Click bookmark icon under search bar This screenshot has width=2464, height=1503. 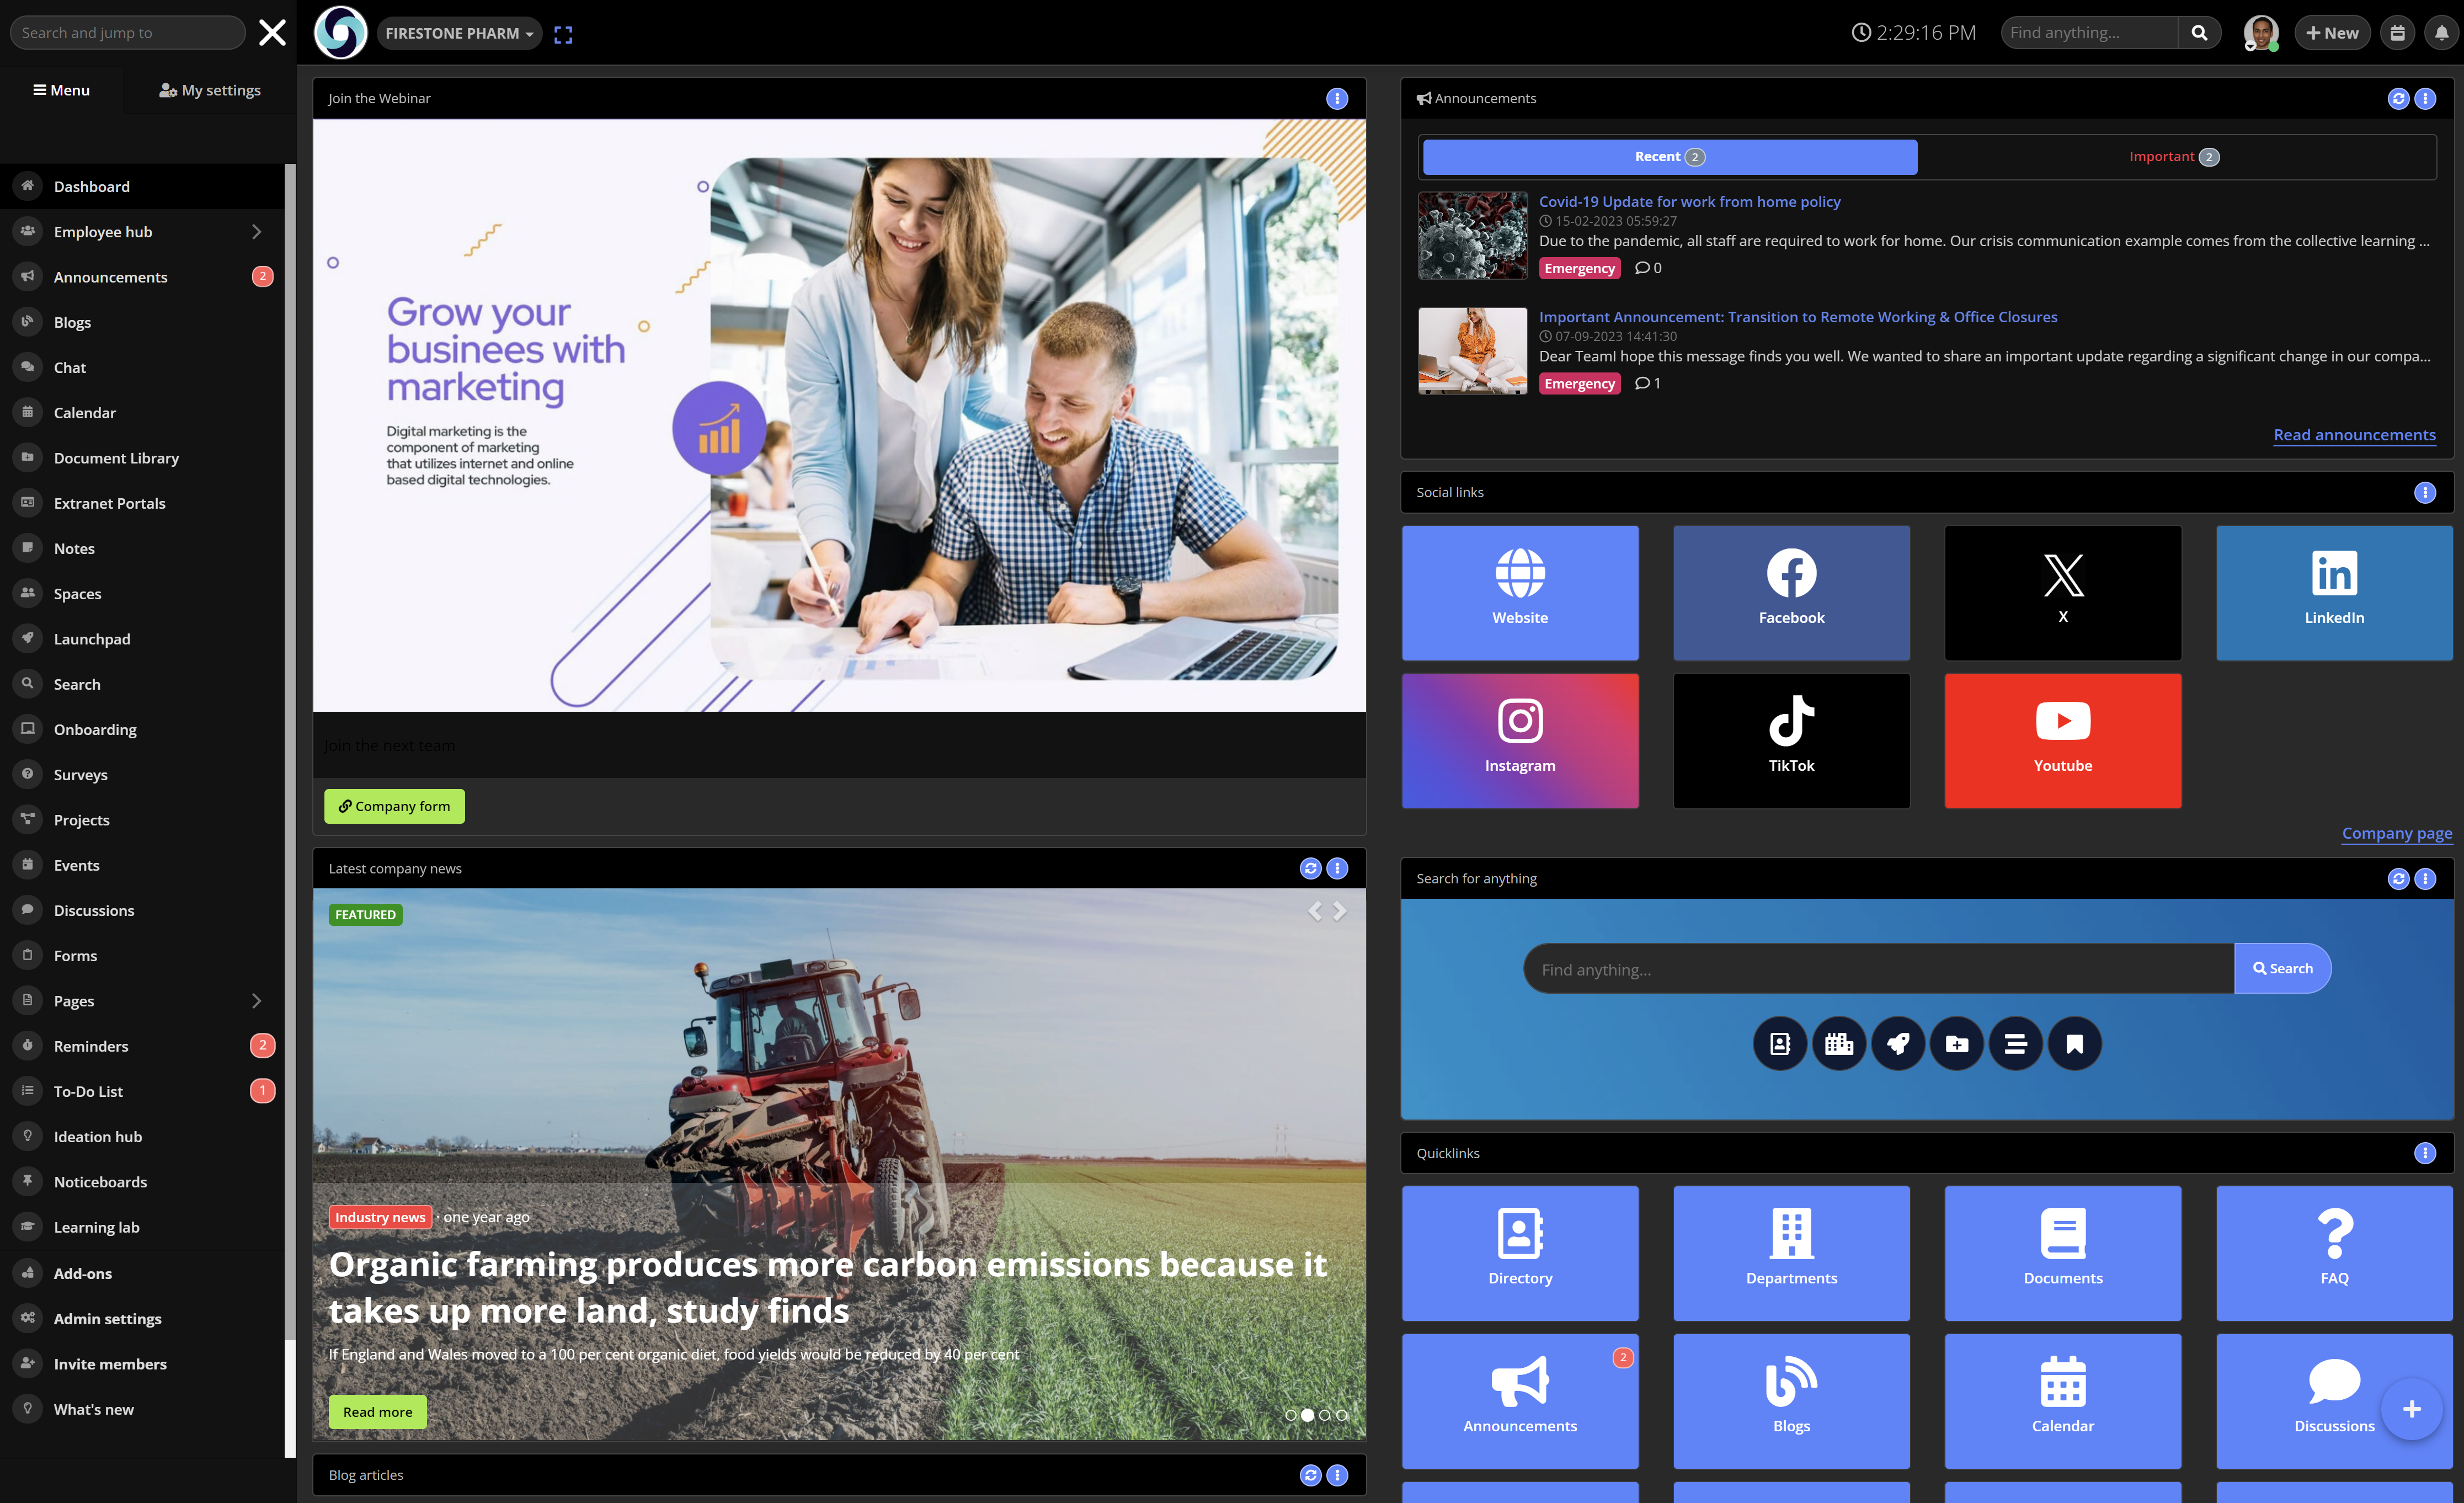coord(2075,1044)
